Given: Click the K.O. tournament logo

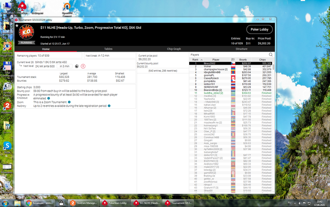Looking at the screenshot, I should (26, 32).
